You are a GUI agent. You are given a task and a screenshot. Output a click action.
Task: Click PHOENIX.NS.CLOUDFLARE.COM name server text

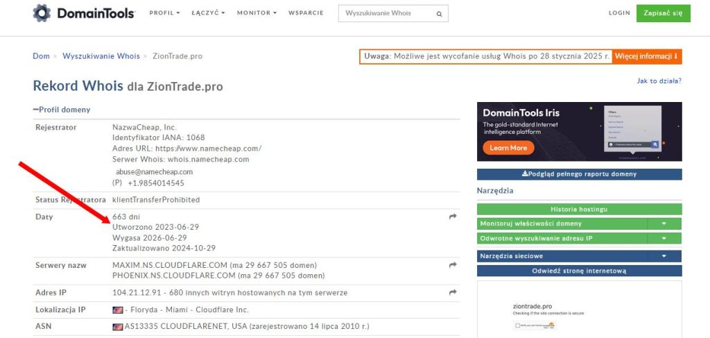pos(174,276)
